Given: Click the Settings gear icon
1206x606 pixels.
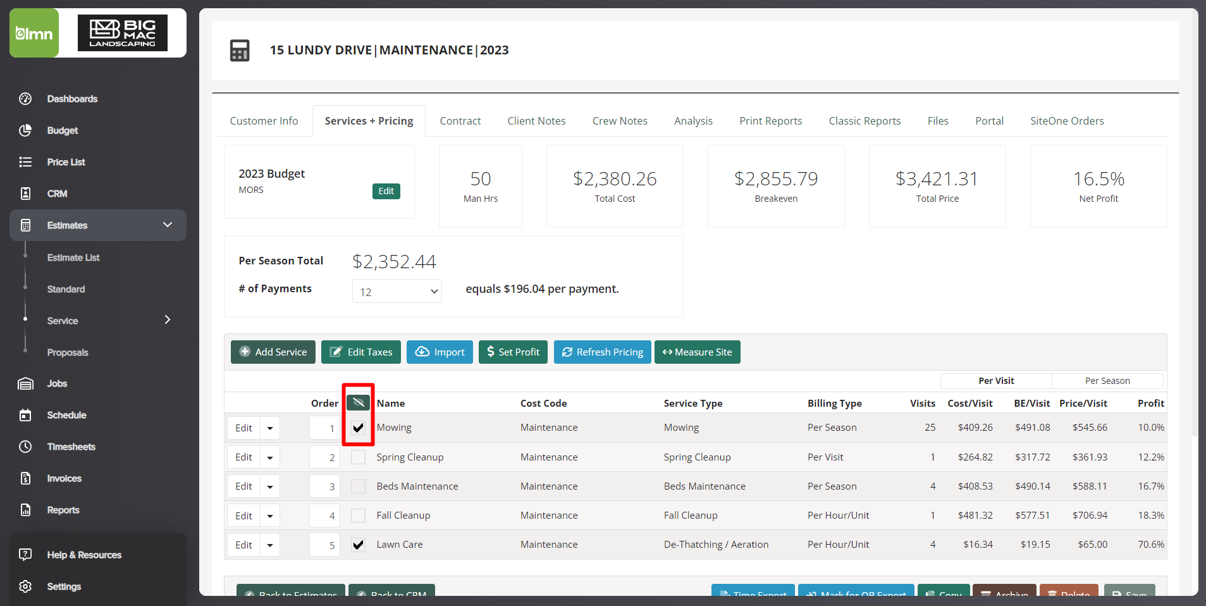Looking at the screenshot, I should [25, 586].
